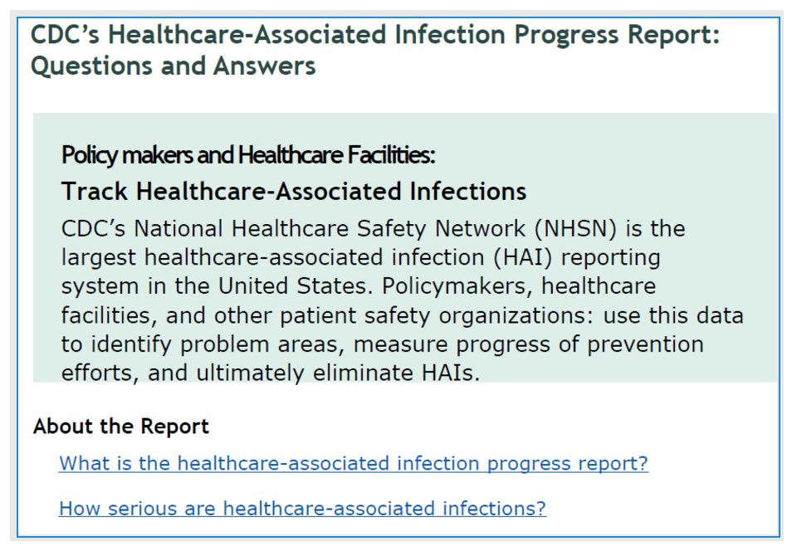The image size is (792, 551).
Task: Open 'How serious are healthcare-associated infections?' link
Action: click(x=302, y=508)
